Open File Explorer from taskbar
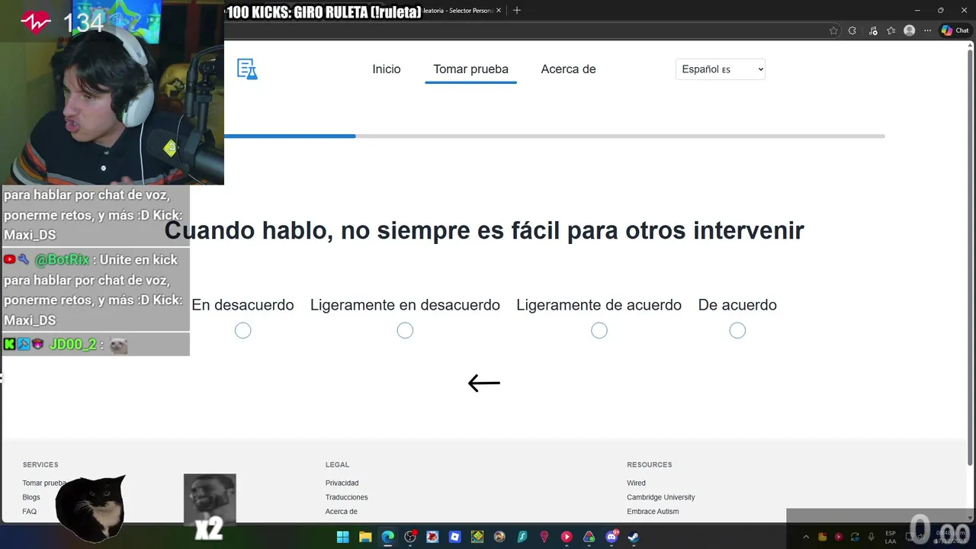The image size is (976, 549). (365, 537)
